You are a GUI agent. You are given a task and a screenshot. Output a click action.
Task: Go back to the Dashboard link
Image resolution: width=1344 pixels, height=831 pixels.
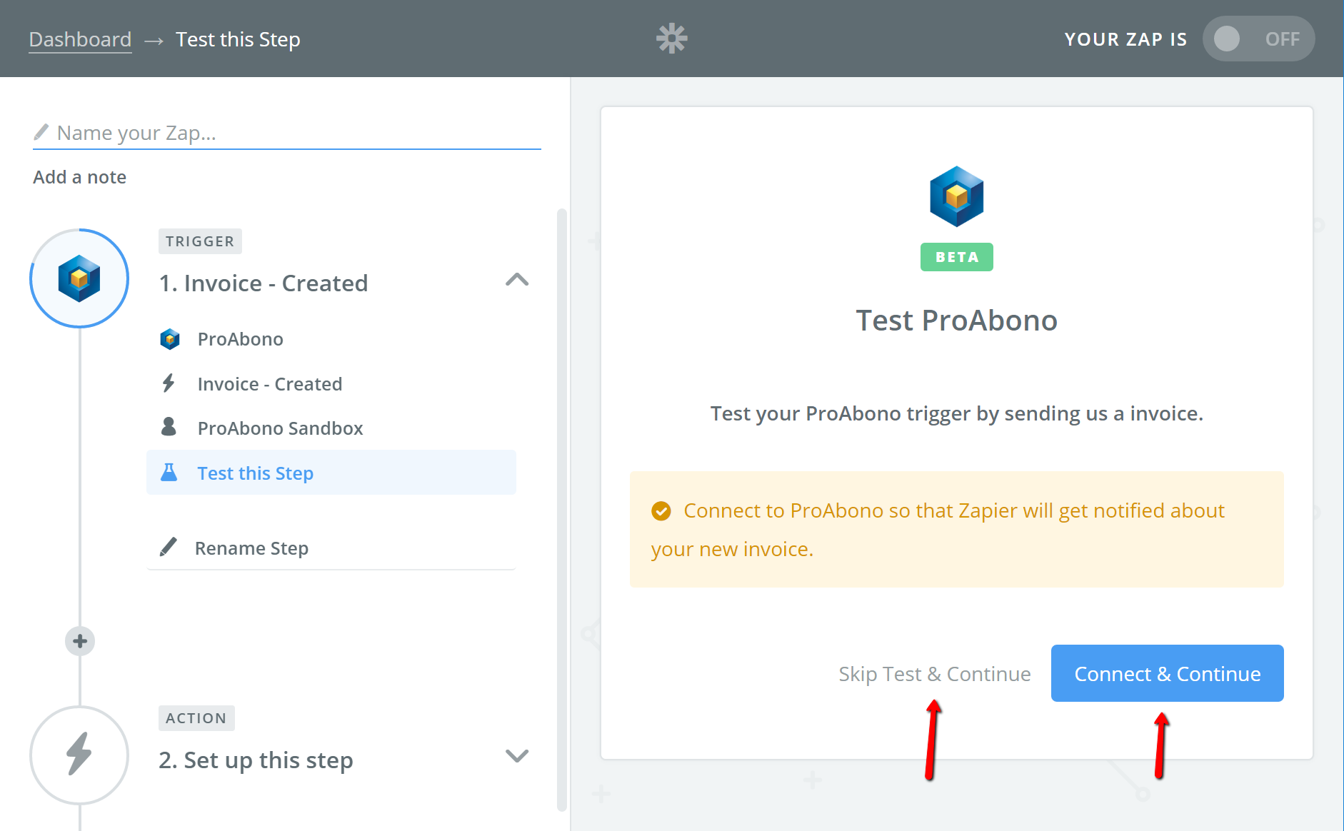(80, 39)
